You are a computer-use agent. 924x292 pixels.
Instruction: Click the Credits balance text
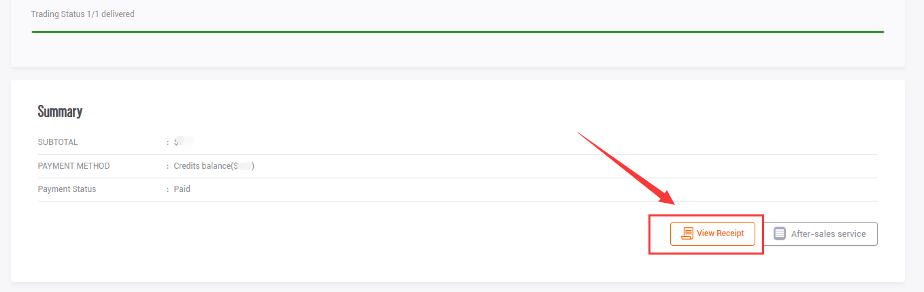point(203,166)
